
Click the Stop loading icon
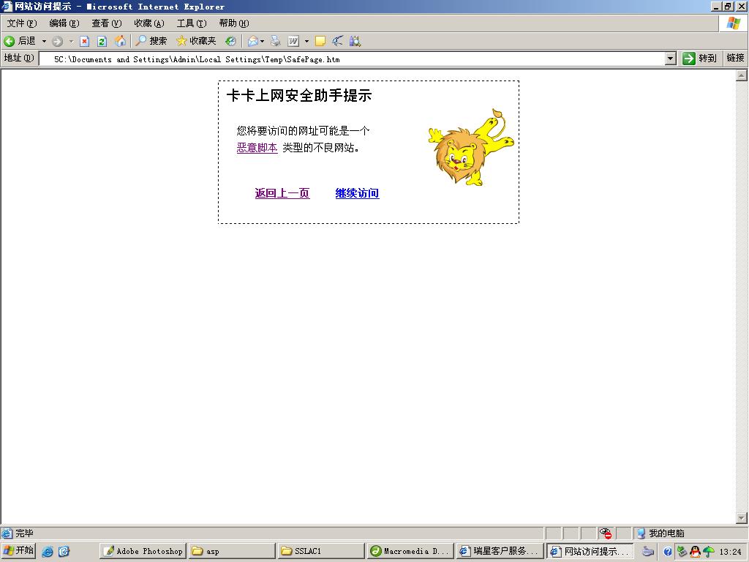(84, 42)
